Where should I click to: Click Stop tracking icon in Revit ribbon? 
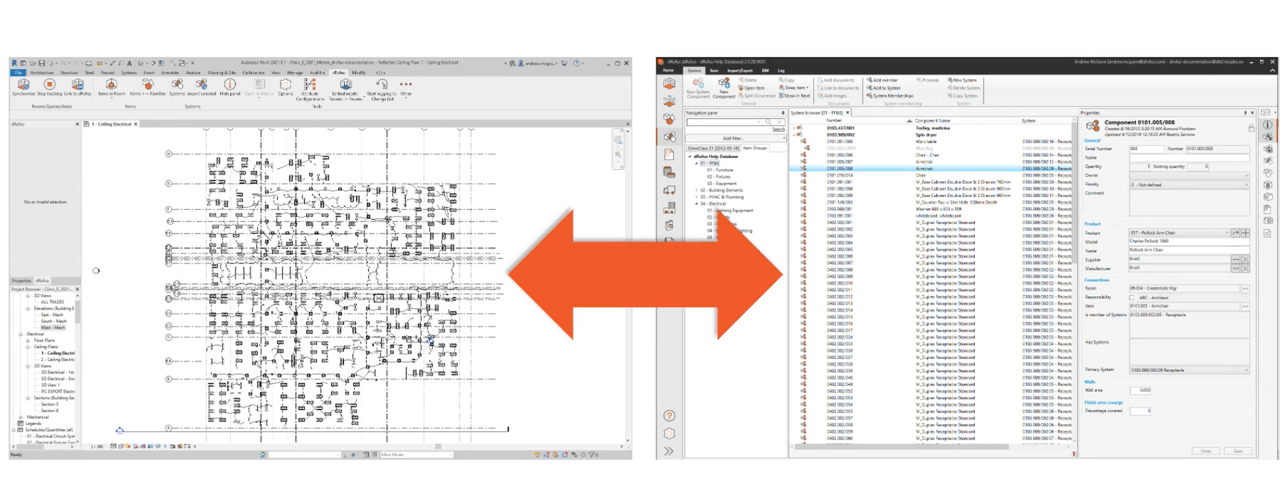point(49,85)
